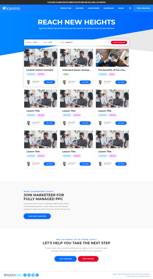Expand the Categories filter dropdown
Viewport: 153px width, 279px height.
[x=35, y=42]
